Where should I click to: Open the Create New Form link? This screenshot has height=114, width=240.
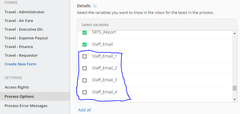point(21,64)
